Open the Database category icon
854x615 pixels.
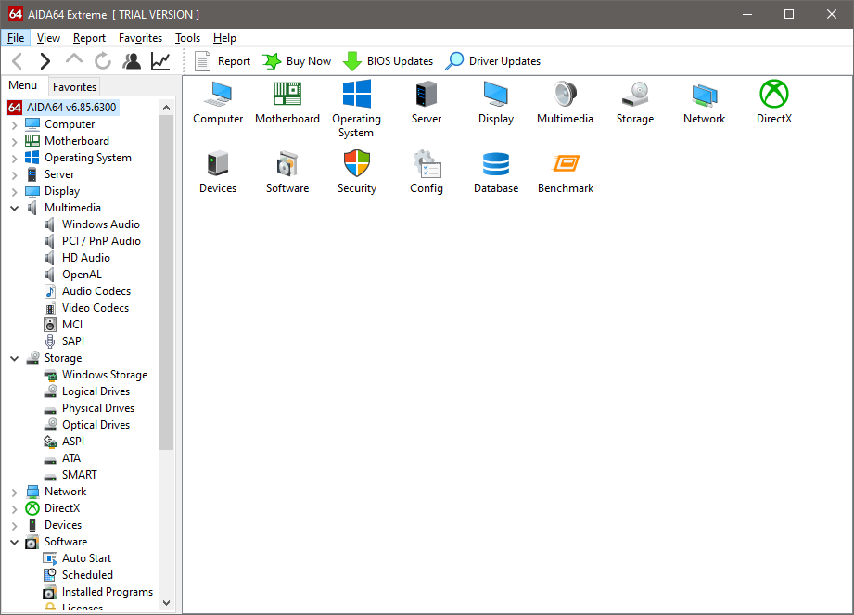495,165
